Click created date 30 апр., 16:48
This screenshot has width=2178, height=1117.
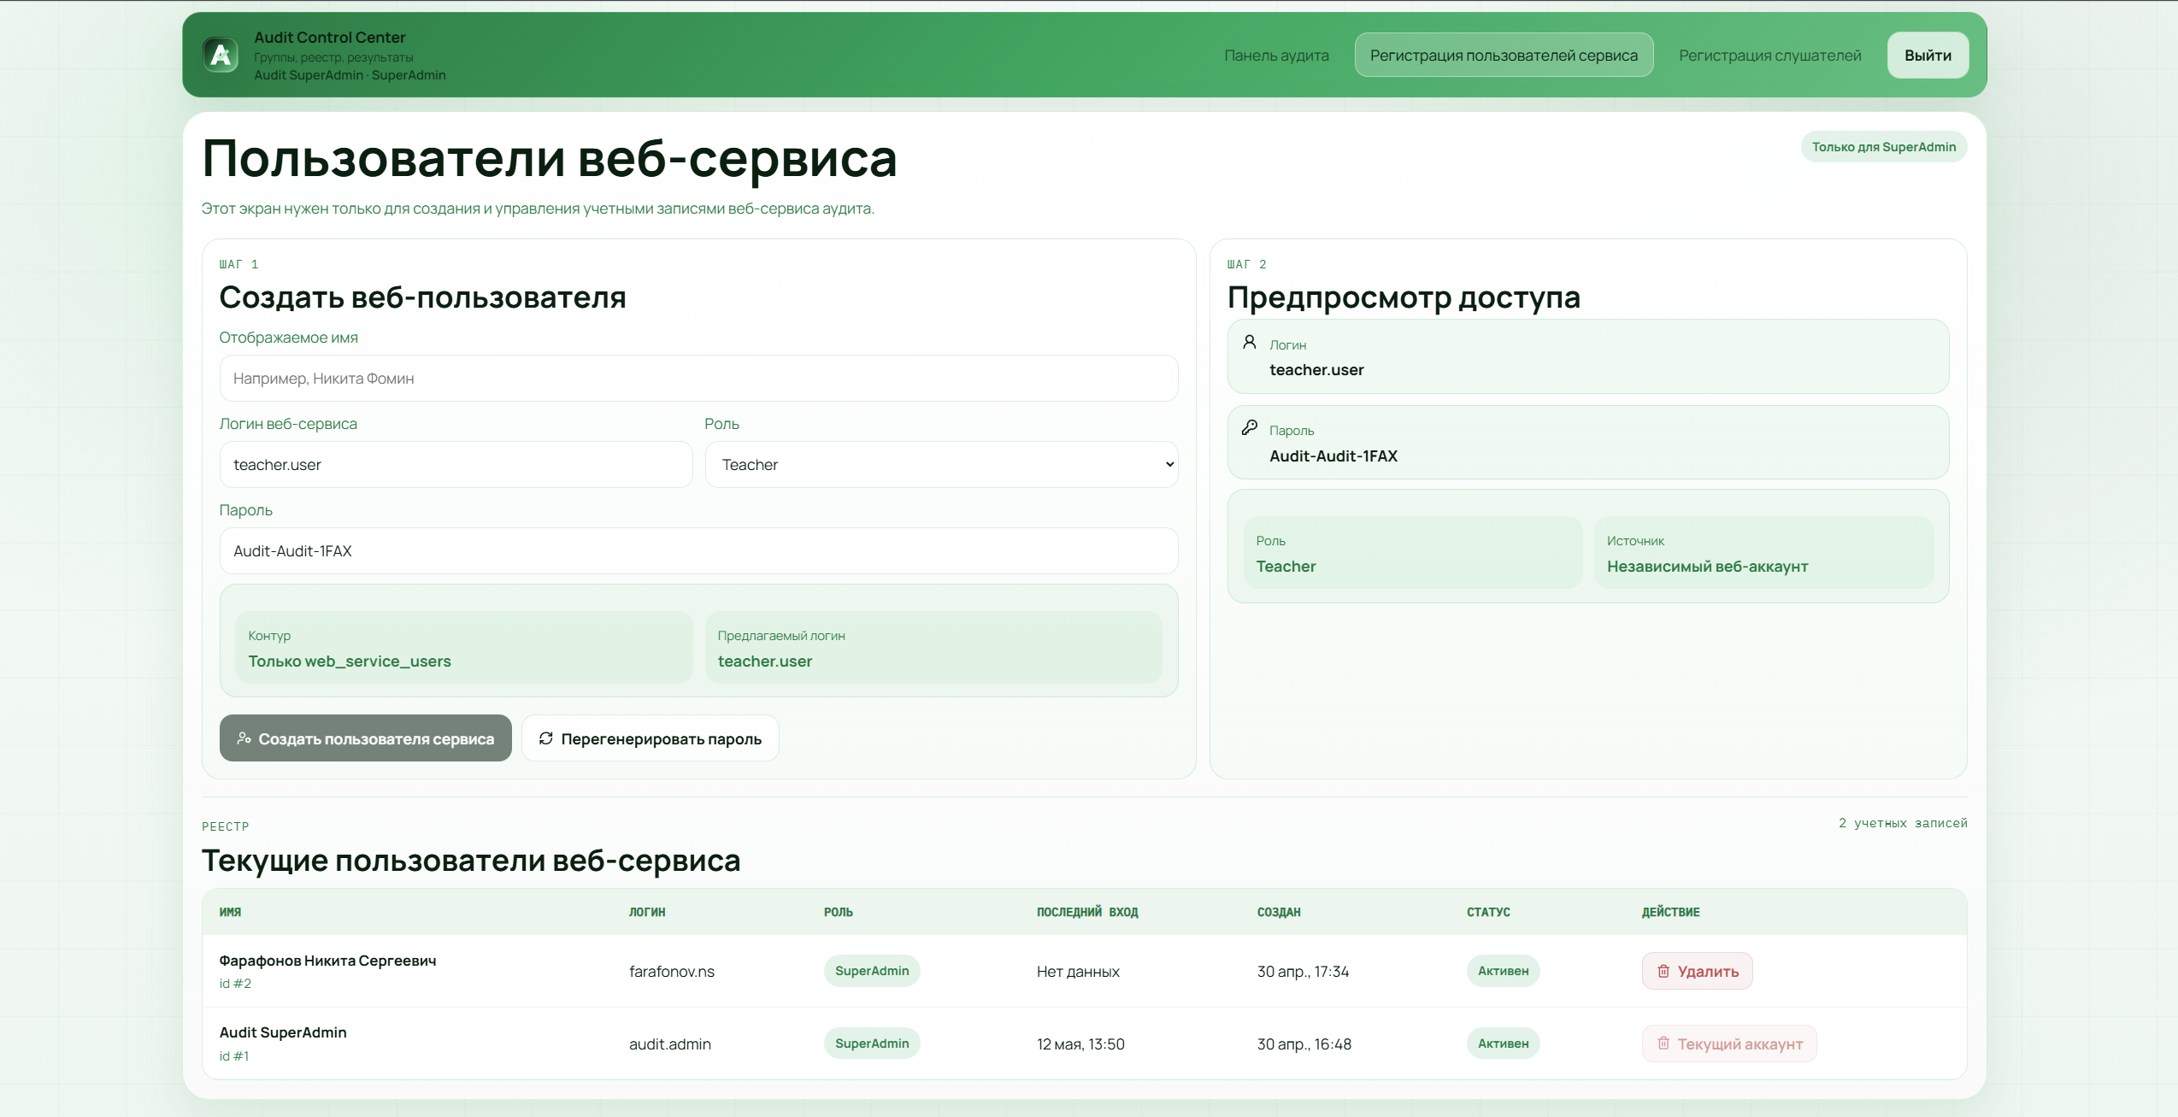point(1304,1044)
